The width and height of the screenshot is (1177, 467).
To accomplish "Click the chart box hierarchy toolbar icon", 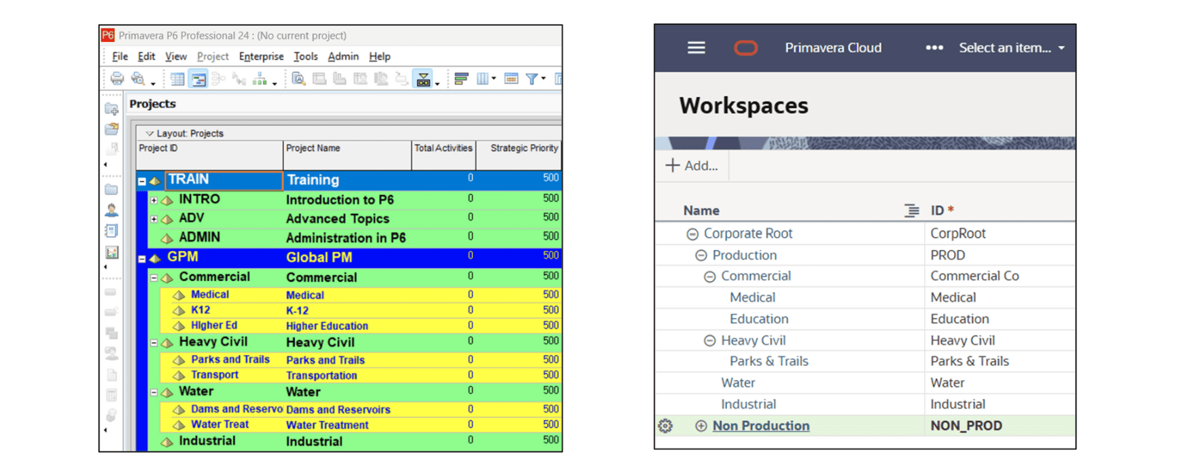I will (260, 79).
